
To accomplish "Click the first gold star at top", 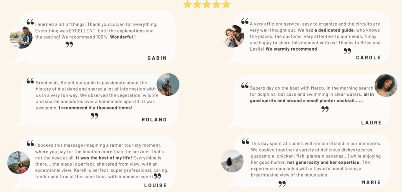I will tap(188, 4).
